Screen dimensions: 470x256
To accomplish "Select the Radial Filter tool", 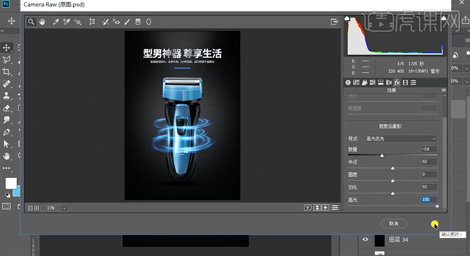I will [x=149, y=22].
